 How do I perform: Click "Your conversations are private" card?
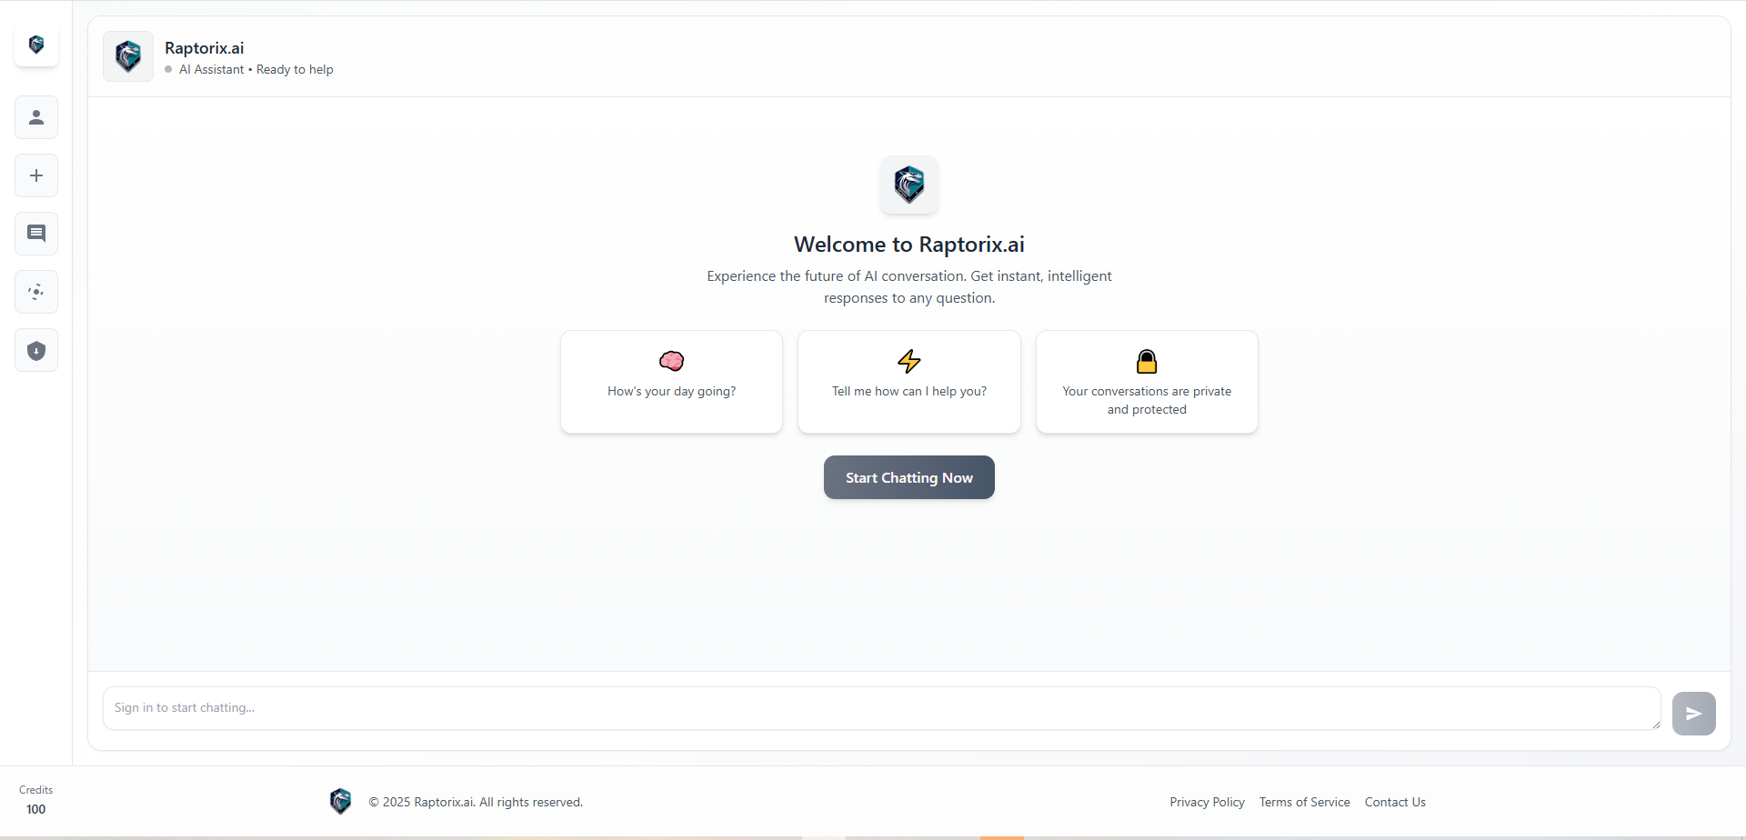[1147, 382]
